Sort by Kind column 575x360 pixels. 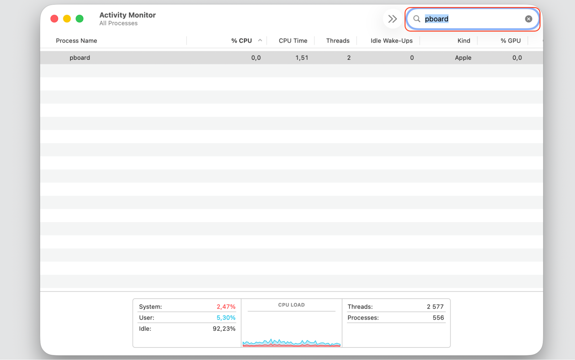[x=464, y=41]
